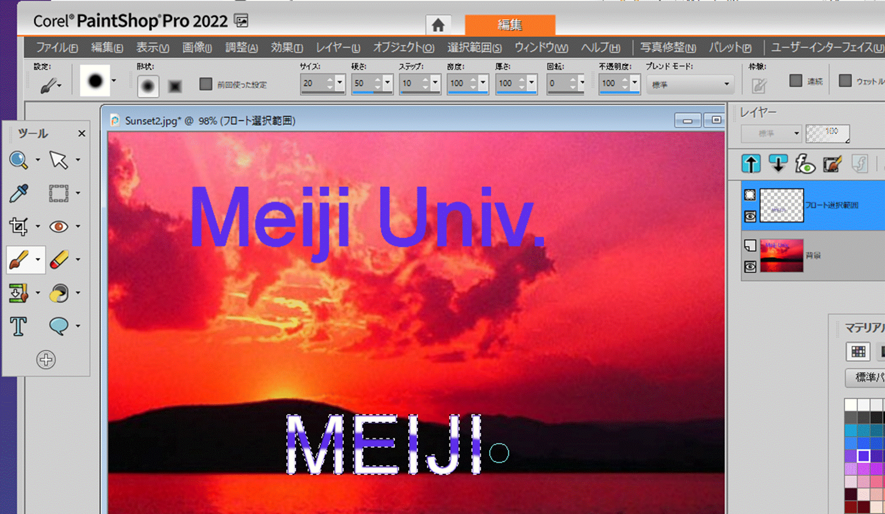
Task: Hide the Background layer
Action: [750, 267]
